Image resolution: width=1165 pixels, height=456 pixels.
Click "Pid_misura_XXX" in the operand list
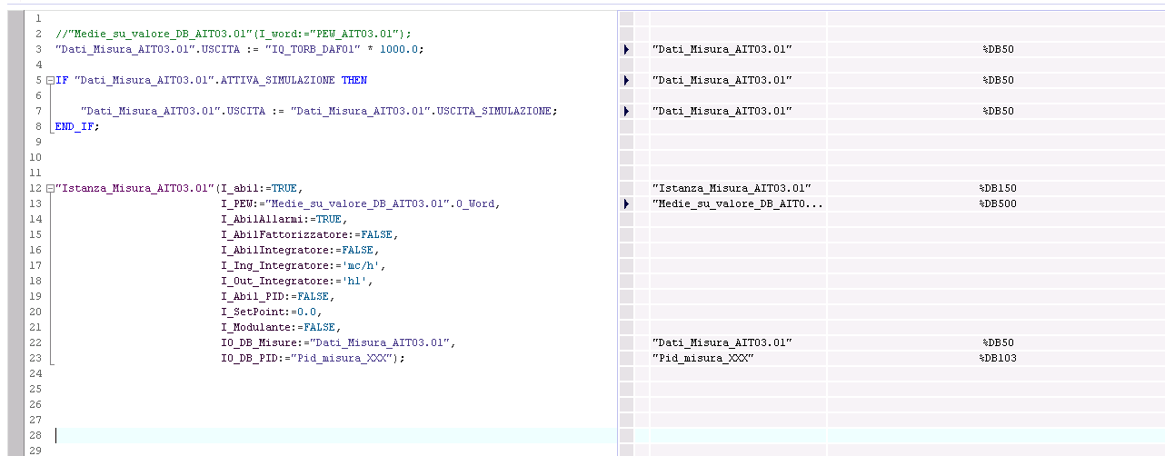point(702,358)
